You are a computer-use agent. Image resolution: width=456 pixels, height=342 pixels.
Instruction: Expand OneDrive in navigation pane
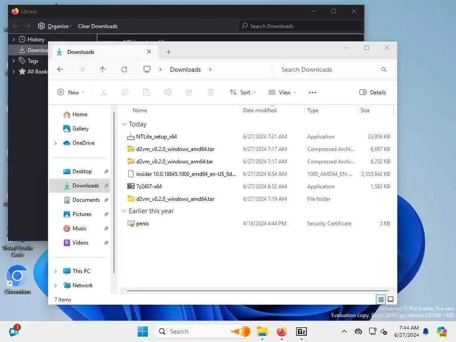pos(56,143)
